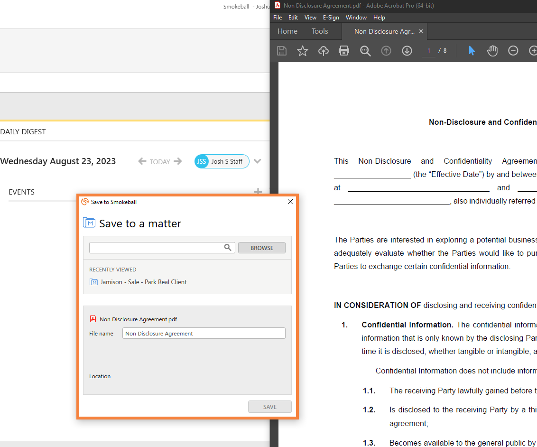This screenshot has width=537, height=447.
Task: Click the zoom out minus icon in Acrobat
Action: pos(513,51)
